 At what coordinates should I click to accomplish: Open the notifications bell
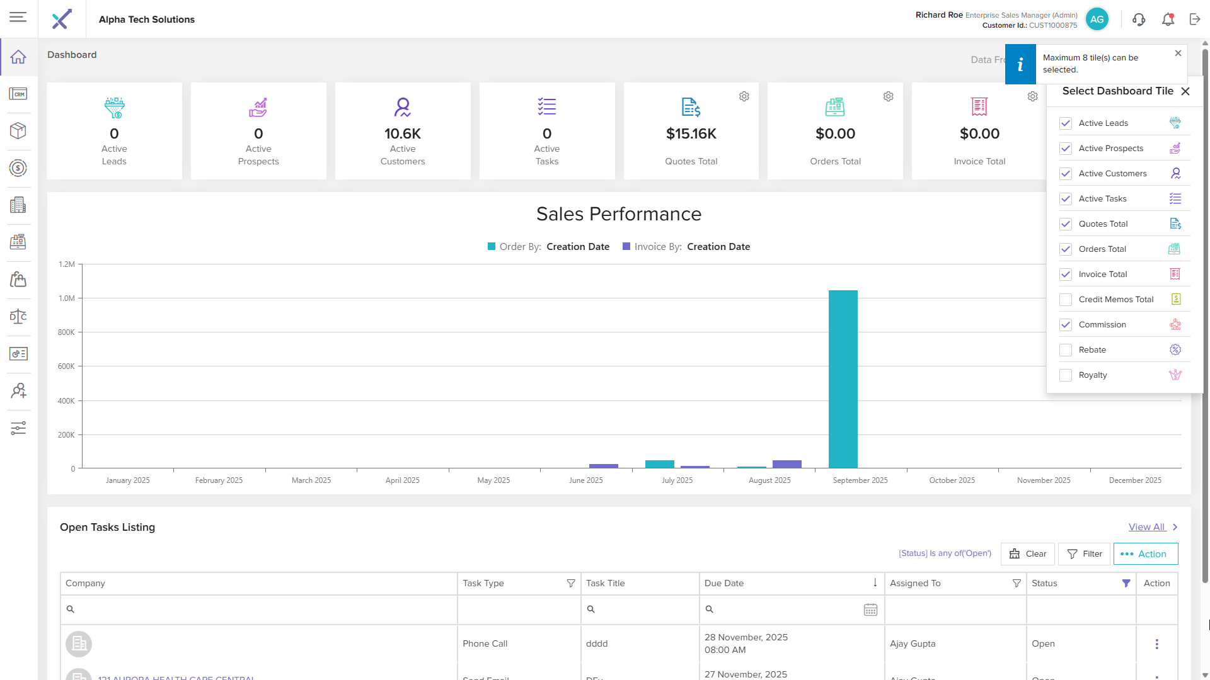(x=1168, y=20)
